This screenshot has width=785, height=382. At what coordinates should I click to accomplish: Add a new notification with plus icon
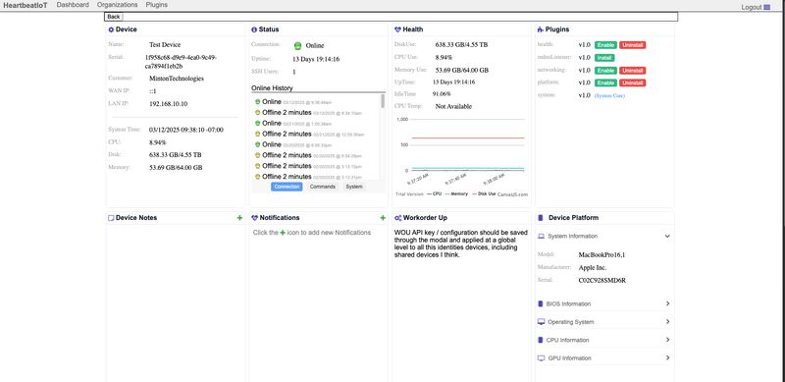click(x=383, y=218)
